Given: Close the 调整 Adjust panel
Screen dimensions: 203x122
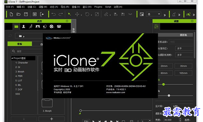Looking at the screenshot, I should click(x=192, y=21).
